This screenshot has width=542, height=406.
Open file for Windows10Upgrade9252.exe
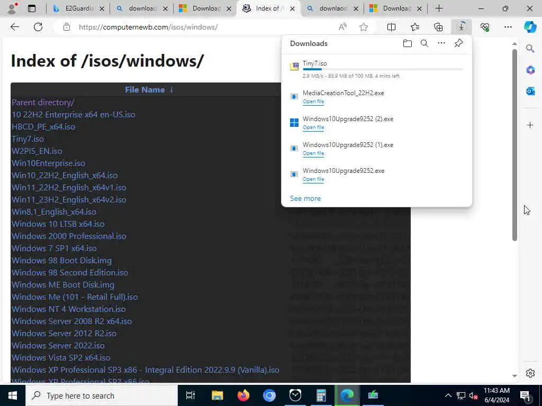313,179
